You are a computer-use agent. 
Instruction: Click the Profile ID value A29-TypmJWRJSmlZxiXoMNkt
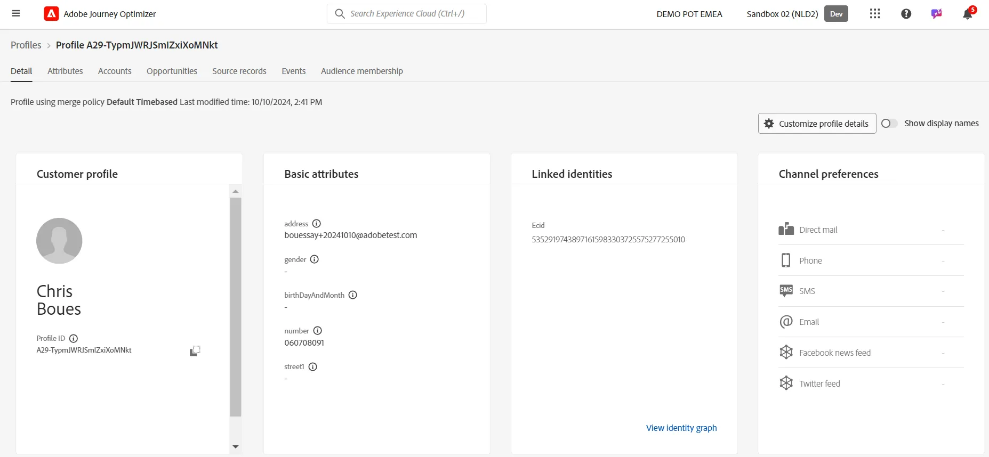[x=84, y=350]
